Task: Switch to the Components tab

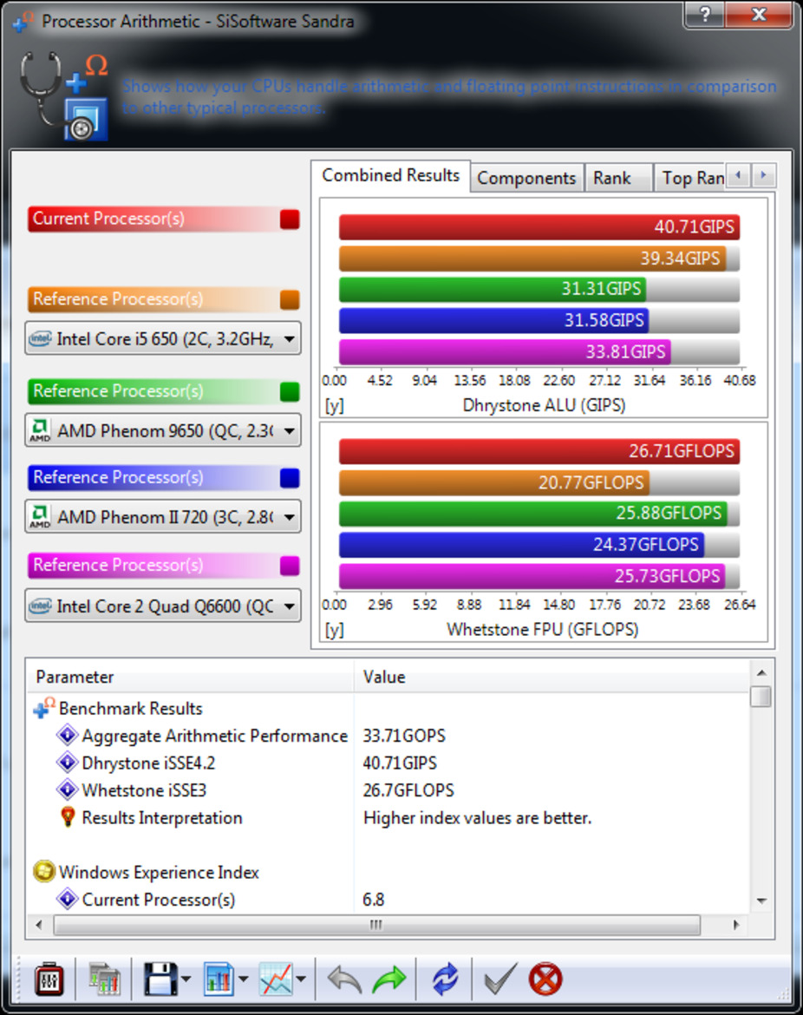Action: [x=526, y=178]
